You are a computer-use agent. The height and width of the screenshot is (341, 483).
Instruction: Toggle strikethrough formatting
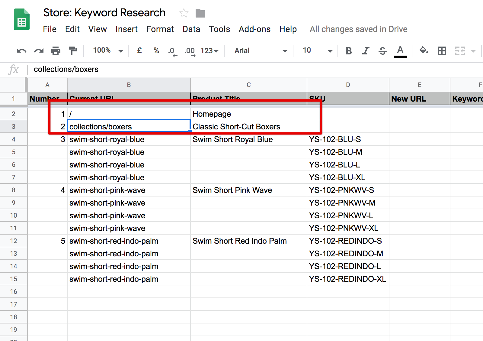point(382,51)
